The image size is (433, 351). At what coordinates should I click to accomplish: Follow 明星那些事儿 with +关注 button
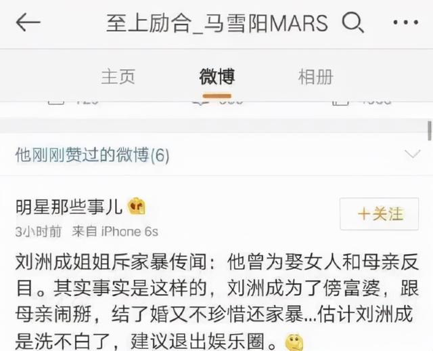pos(380,214)
